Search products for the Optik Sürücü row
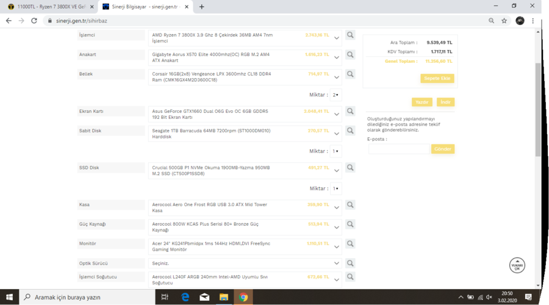This screenshot has width=549, height=305. coord(350,264)
